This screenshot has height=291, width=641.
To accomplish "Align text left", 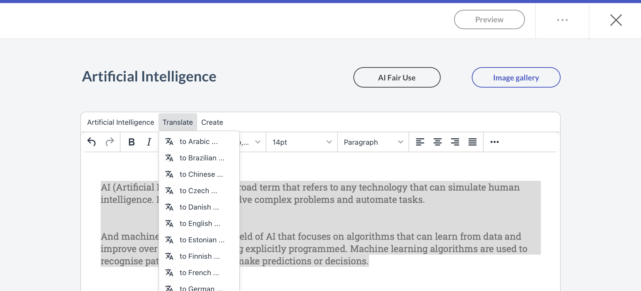I will coord(420,142).
